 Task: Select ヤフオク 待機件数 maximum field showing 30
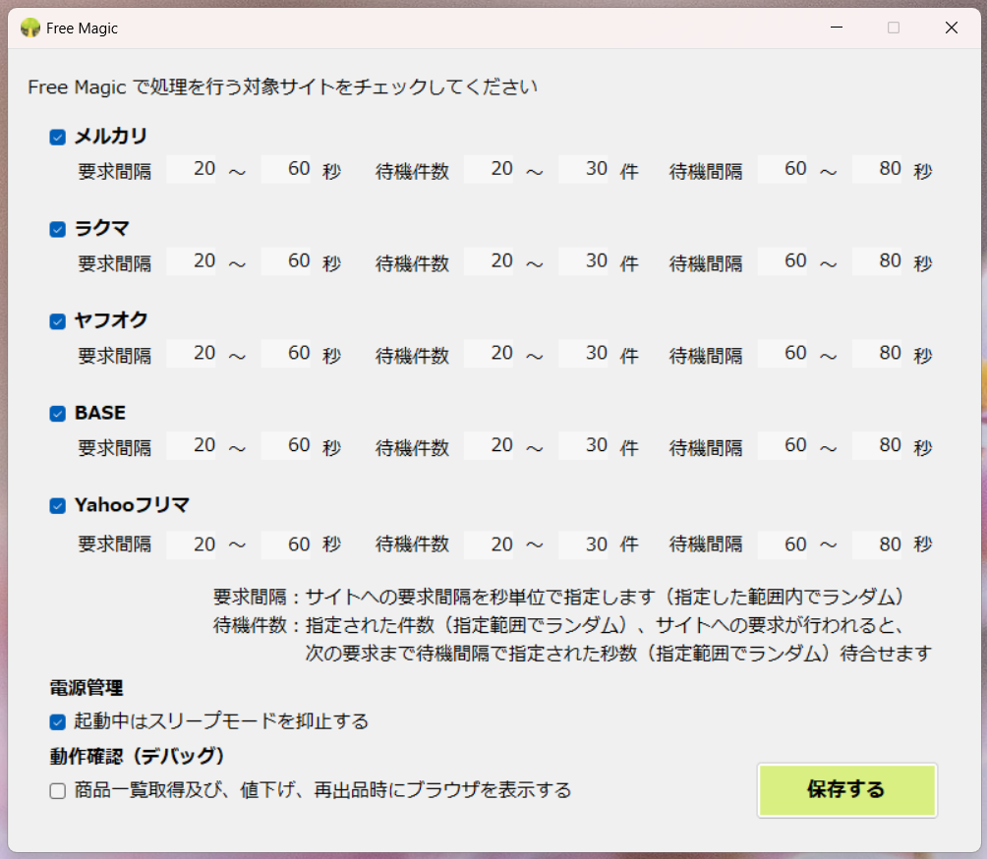tap(584, 353)
